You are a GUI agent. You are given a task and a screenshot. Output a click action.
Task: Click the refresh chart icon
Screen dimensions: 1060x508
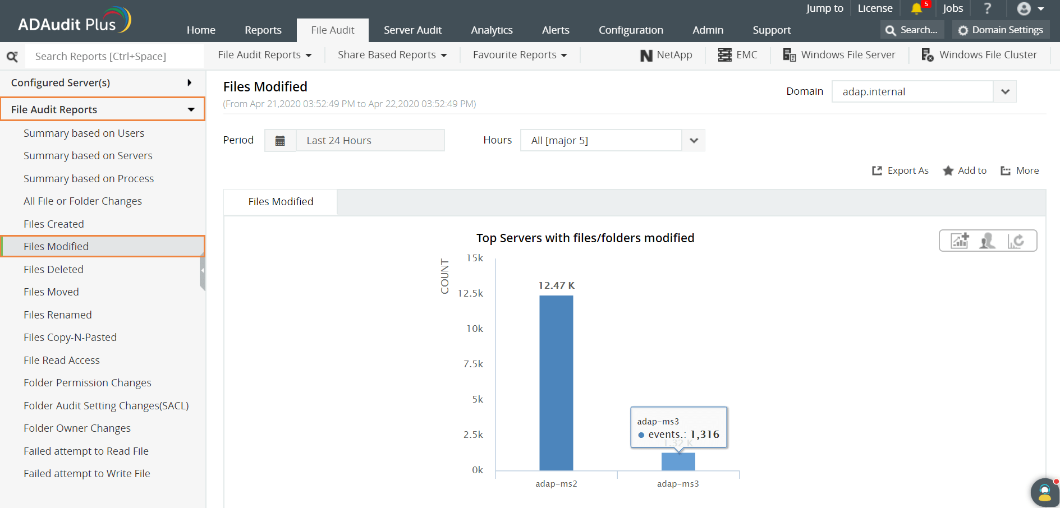pos(1016,241)
